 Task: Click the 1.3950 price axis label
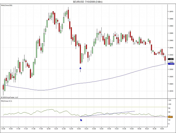(x=171, y=40)
